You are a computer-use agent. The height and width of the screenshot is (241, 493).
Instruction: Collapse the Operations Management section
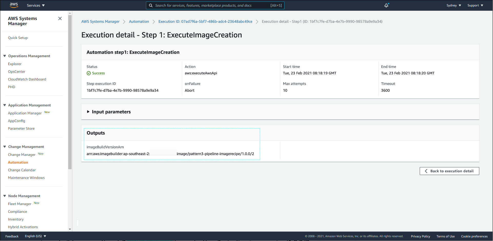5,56
